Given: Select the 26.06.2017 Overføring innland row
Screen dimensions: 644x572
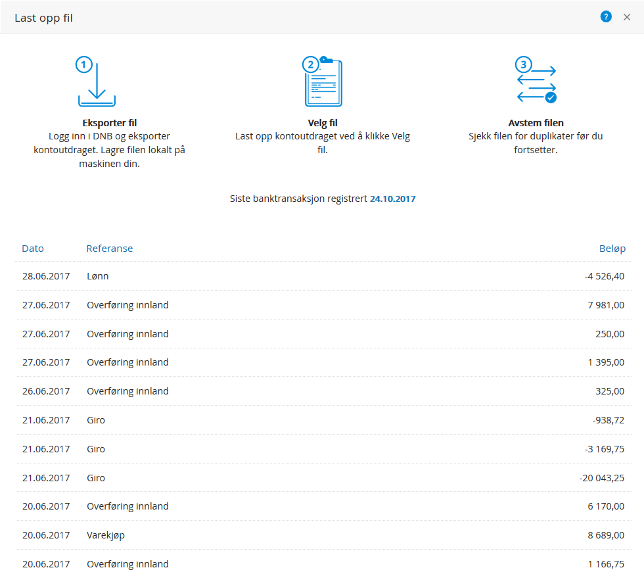Looking at the screenshot, I should (x=323, y=391).
